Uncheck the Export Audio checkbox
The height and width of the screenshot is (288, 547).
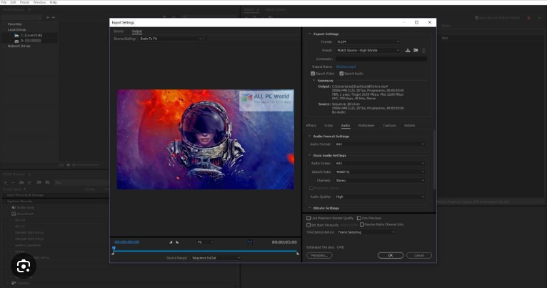[x=341, y=74]
